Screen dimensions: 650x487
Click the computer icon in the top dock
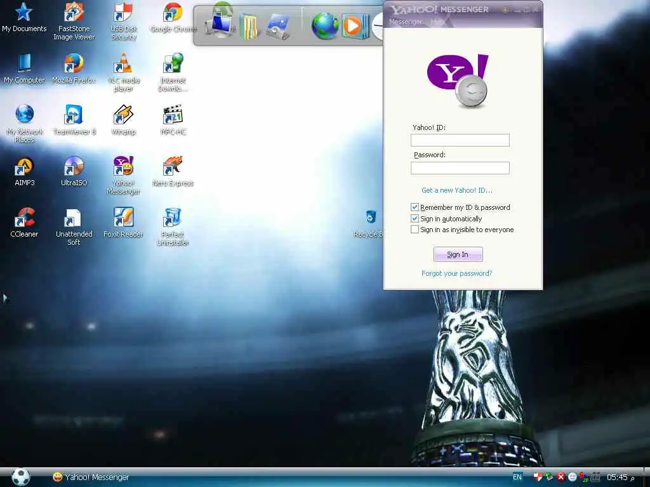222,24
